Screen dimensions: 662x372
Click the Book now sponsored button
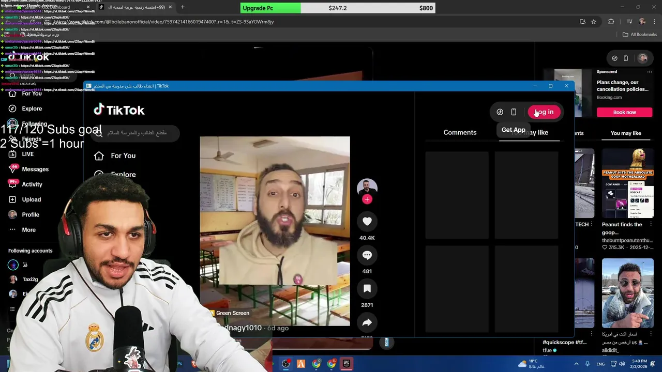point(624,112)
